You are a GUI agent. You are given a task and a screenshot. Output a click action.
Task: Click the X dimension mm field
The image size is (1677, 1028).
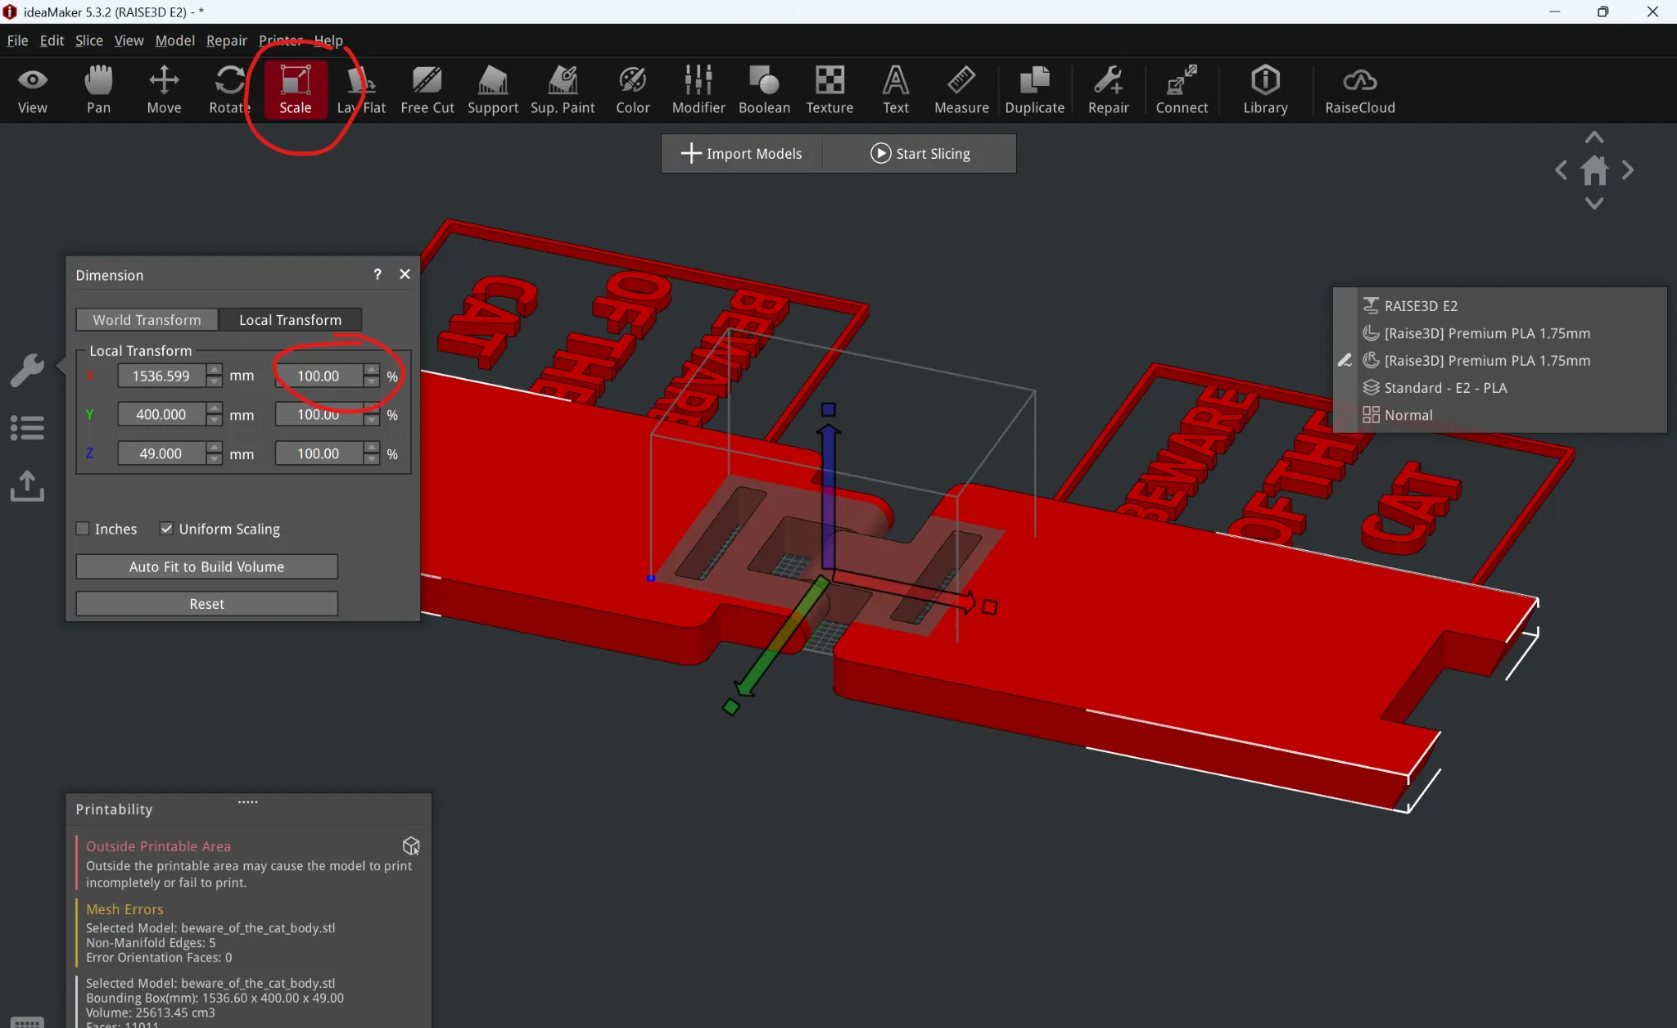[x=161, y=376]
